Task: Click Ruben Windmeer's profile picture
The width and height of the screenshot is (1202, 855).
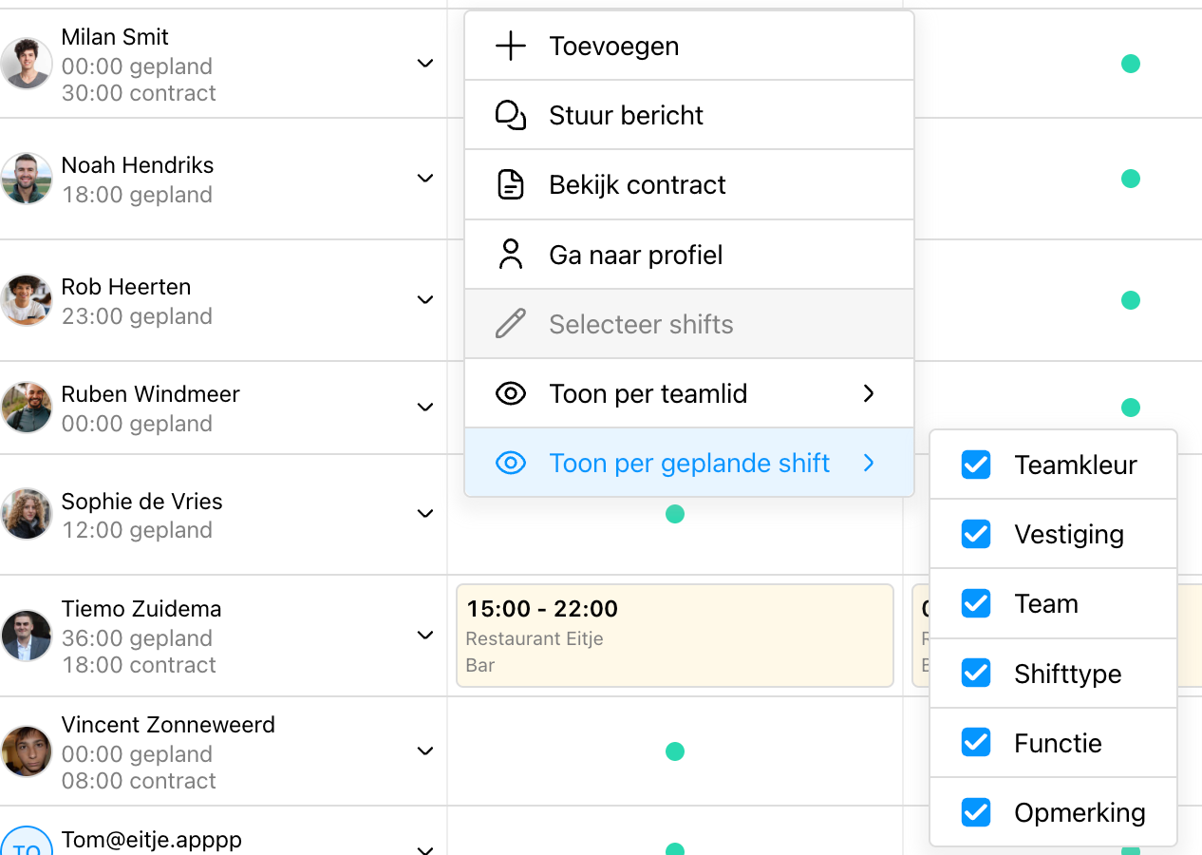Action: coord(27,408)
